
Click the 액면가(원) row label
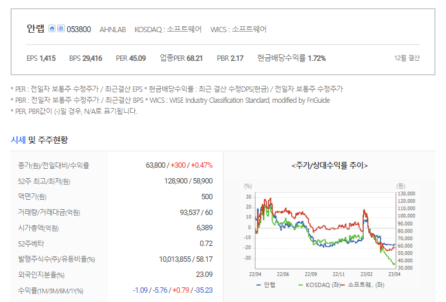[x=32, y=197]
